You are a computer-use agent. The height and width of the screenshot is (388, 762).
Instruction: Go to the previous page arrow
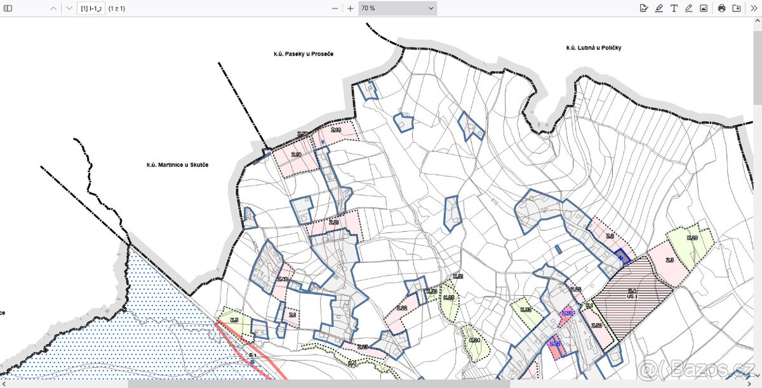click(x=53, y=8)
